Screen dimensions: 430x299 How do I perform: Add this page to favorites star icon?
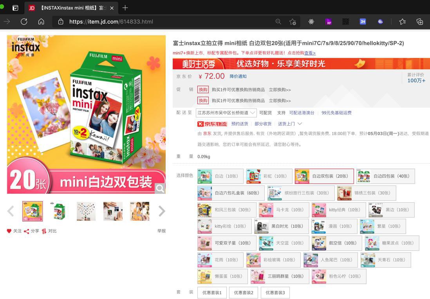[x=293, y=22]
